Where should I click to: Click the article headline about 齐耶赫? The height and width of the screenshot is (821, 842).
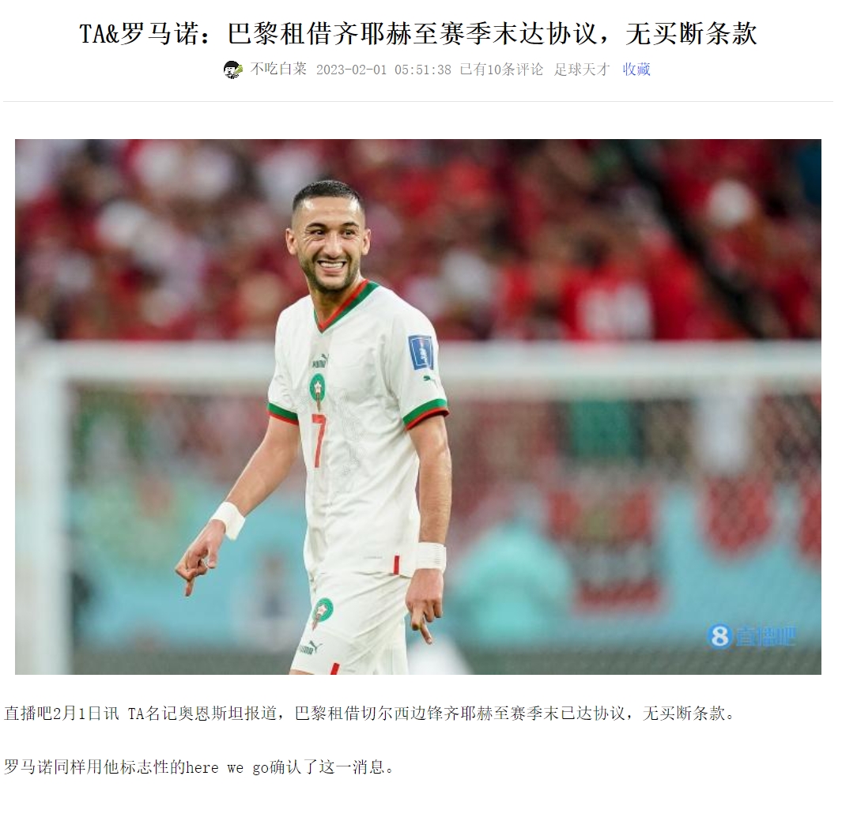[418, 33]
